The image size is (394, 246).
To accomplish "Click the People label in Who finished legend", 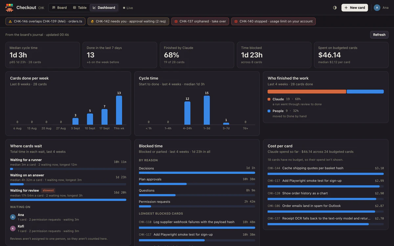I will (278, 111).
